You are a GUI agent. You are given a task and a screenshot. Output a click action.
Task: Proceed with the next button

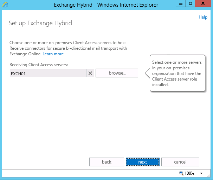143,162
